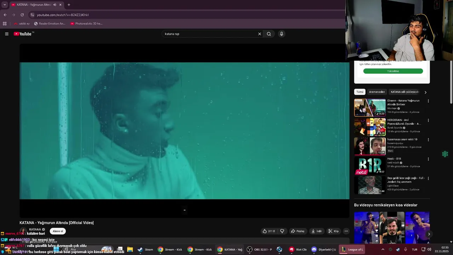
Task: Open the KATANA channel name link
Action: [35, 229]
